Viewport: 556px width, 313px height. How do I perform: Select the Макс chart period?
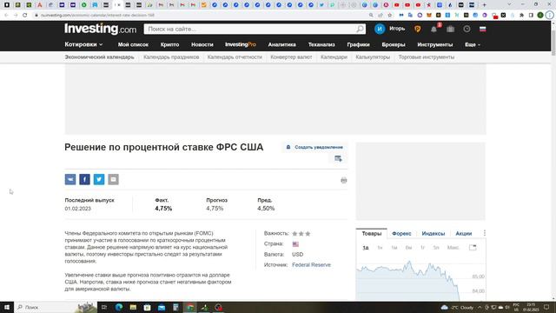[x=453, y=248]
